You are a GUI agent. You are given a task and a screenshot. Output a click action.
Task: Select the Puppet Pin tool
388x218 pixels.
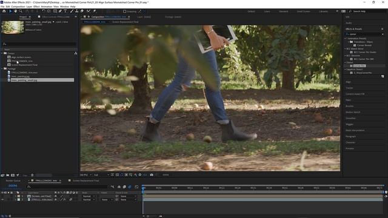95,11
